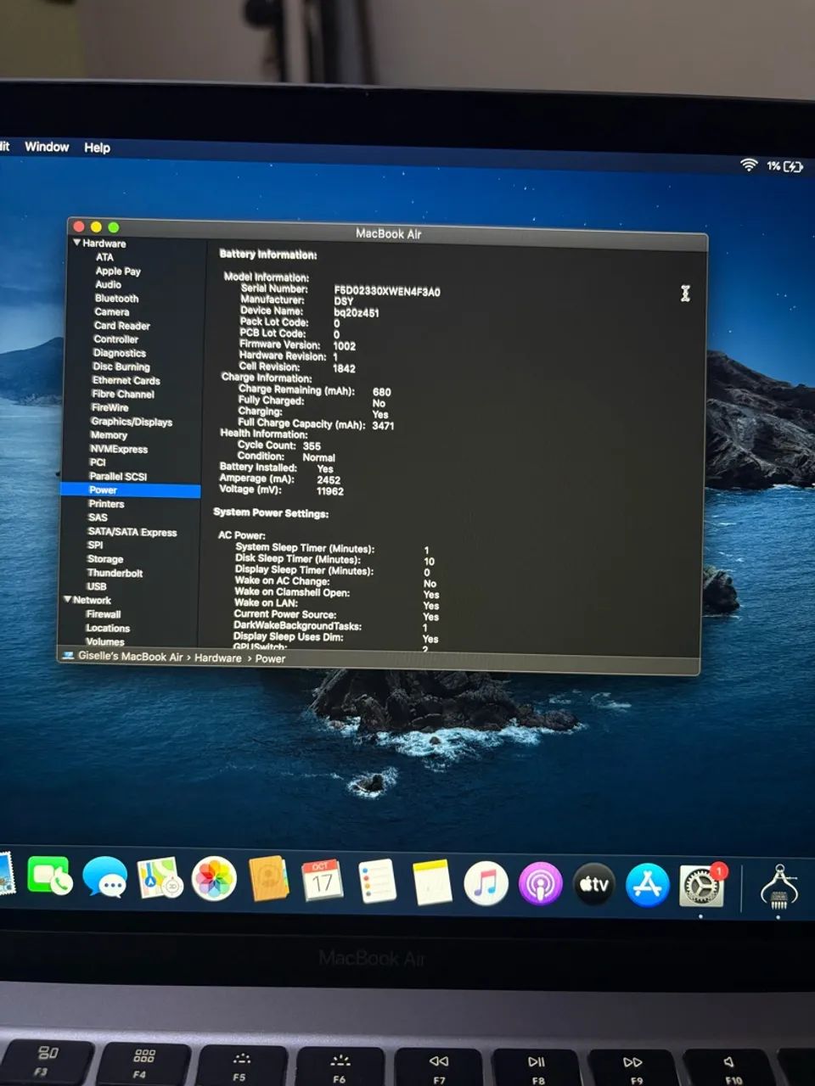Image resolution: width=815 pixels, height=1086 pixels.
Task: Select Locations under Network
Action: 108,628
